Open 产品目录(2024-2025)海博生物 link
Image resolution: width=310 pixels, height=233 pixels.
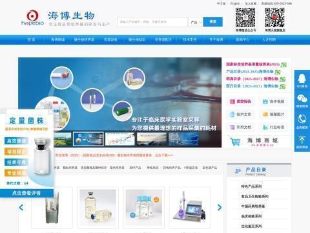point(250,72)
